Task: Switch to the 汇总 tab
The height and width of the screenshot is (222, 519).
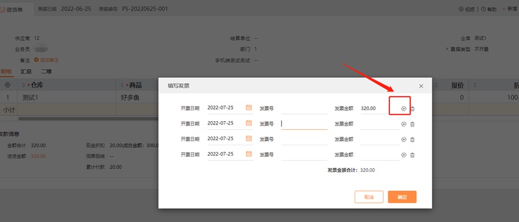Action: coord(26,72)
